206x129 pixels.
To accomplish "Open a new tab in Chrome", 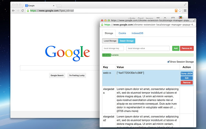I will click(59, 6).
